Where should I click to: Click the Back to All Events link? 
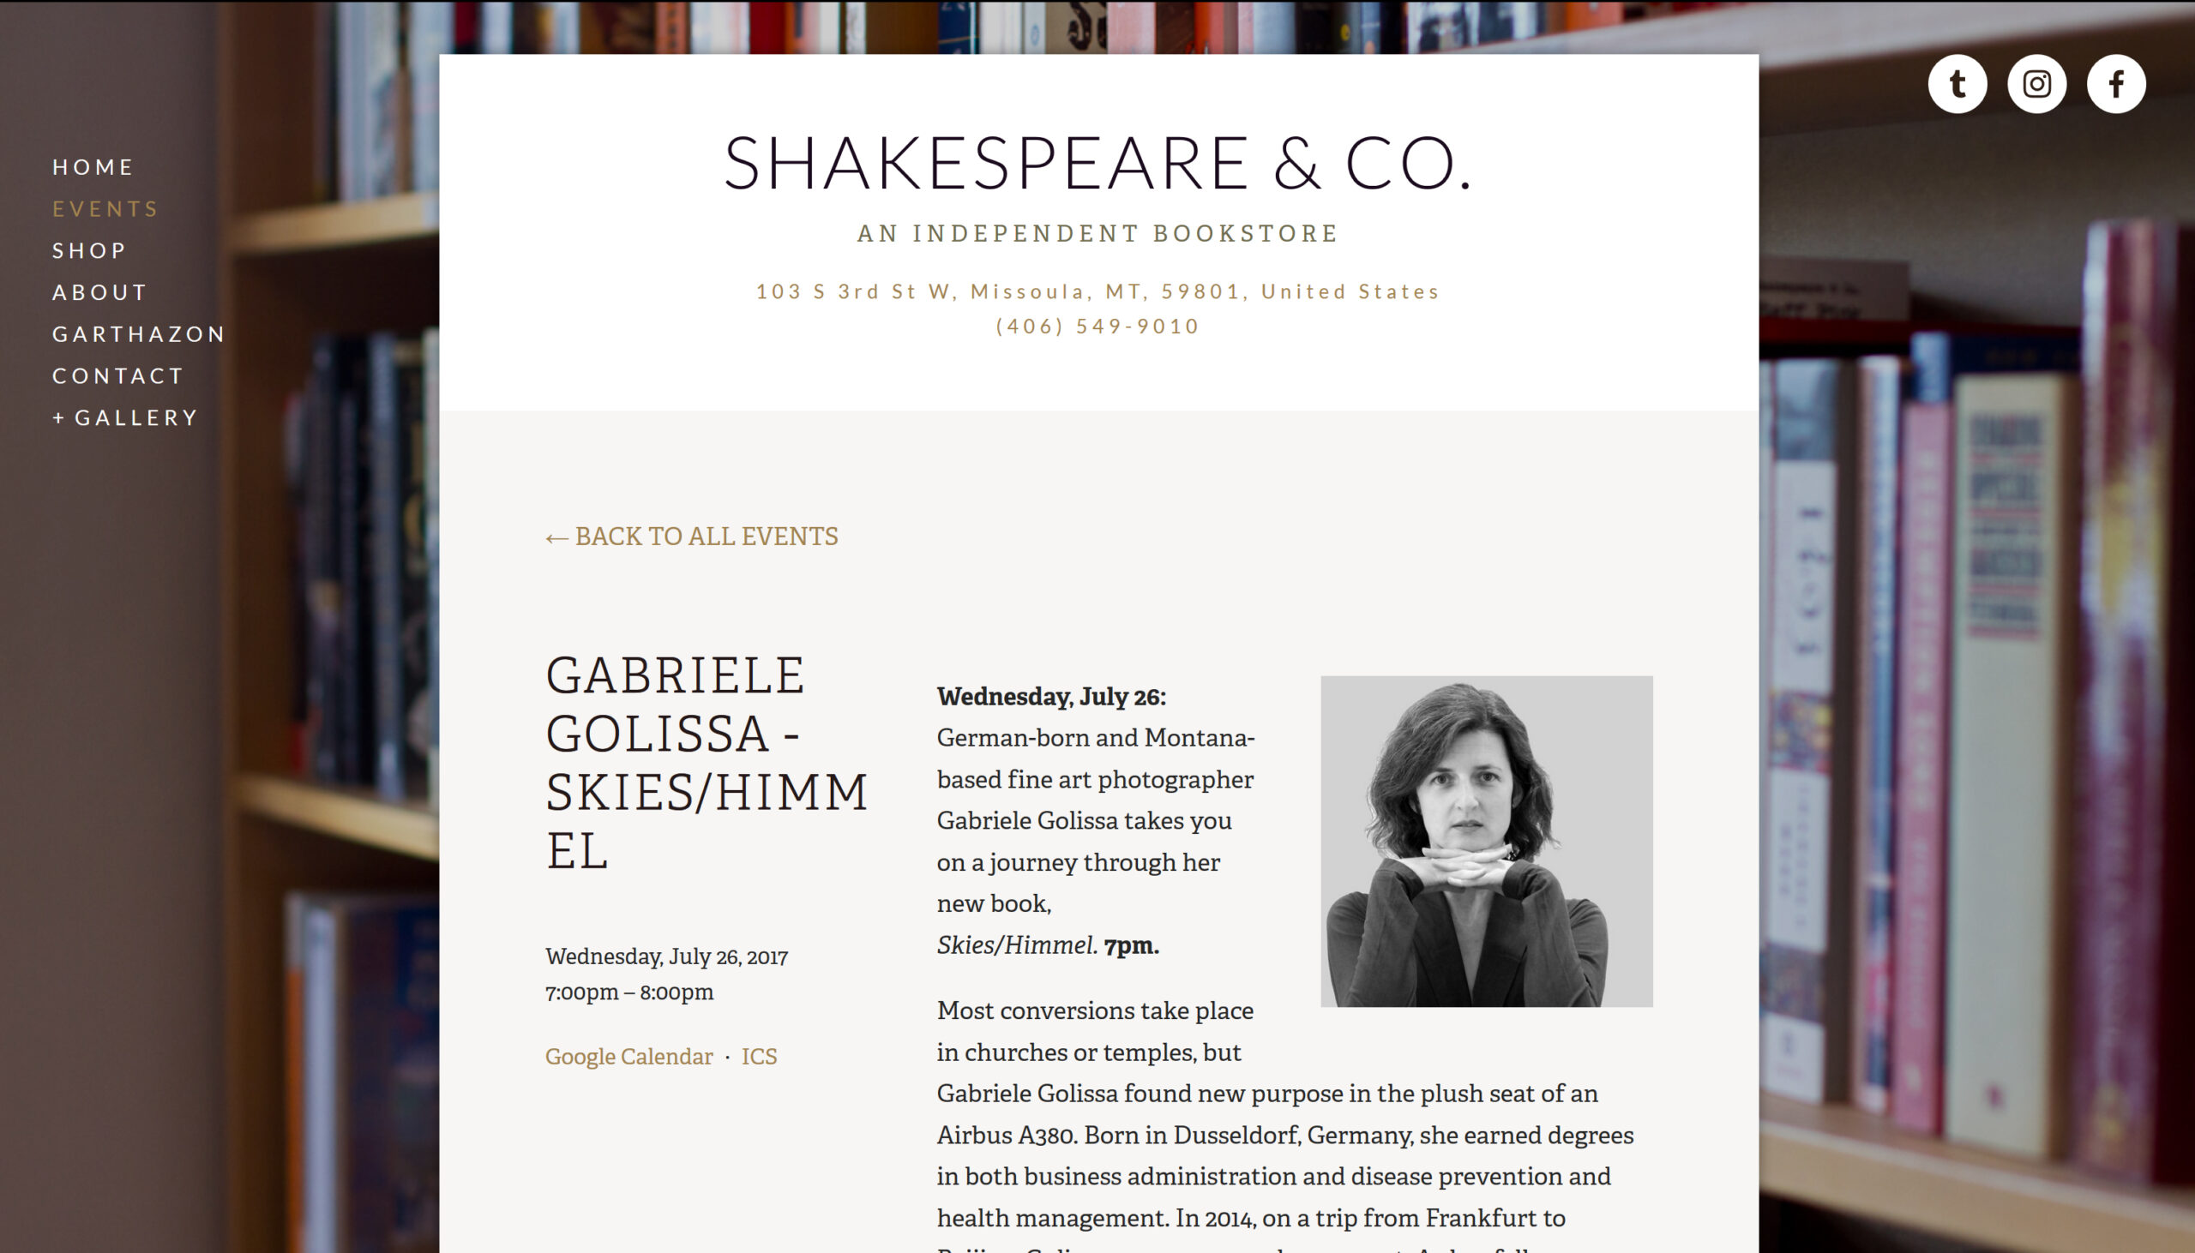click(691, 537)
